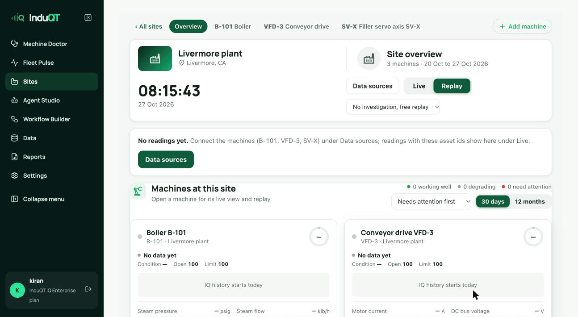
Task: Open the investigation replay dropdown
Action: pyautogui.click(x=393, y=107)
